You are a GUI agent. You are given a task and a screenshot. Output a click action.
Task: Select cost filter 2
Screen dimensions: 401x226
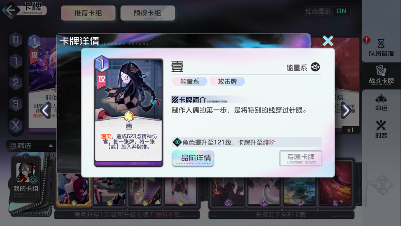coord(16,82)
